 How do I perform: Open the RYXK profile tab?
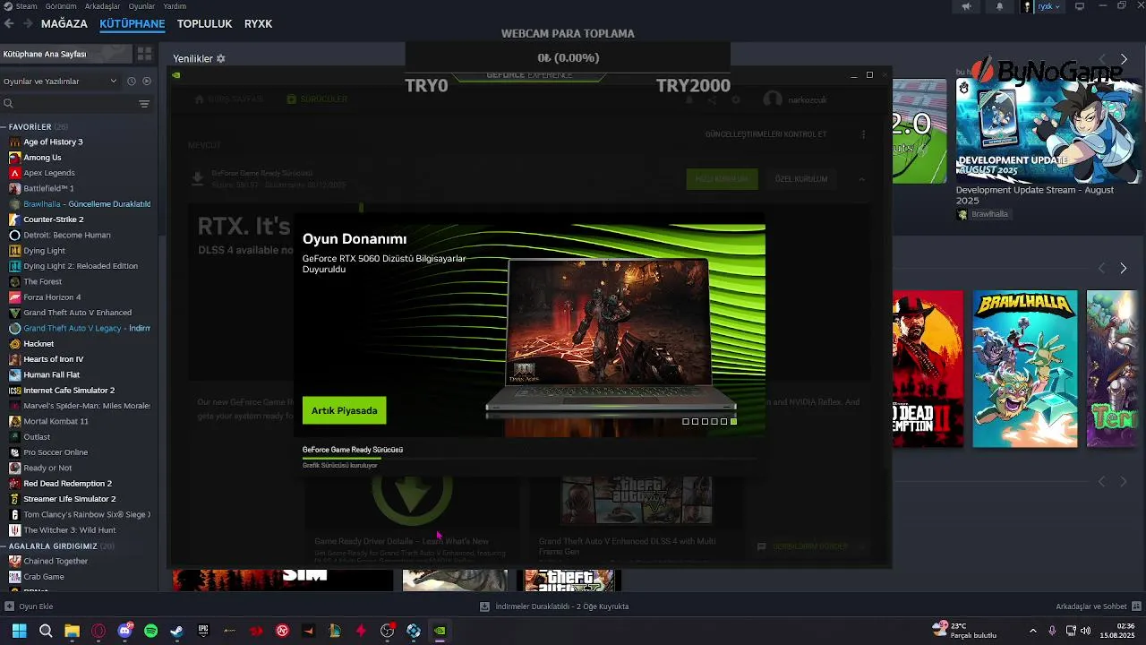258,24
